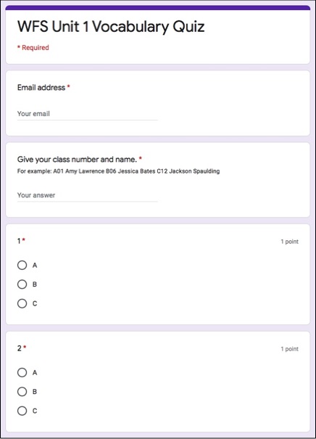Click the purple header bar of form
This screenshot has width=316, height=439.
pyautogui.click(x=158, y=7)
